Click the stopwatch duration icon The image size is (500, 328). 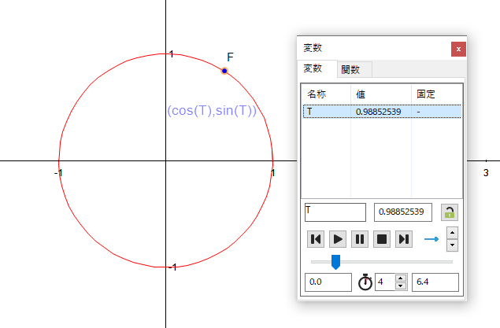tap(365, 282)
